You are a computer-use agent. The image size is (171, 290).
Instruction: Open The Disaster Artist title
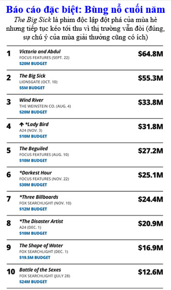point(41,221)
